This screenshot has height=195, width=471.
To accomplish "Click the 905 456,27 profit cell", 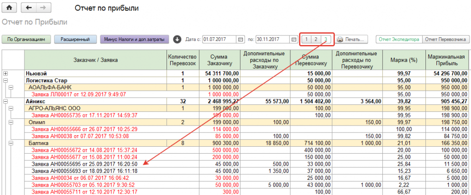I will tap(447, 102).
